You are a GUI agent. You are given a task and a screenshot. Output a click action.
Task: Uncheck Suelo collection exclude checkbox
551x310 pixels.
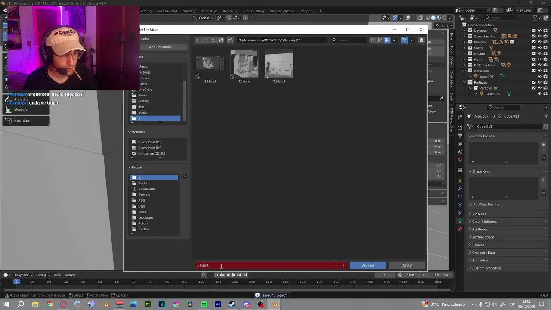[x=534, y=48]
